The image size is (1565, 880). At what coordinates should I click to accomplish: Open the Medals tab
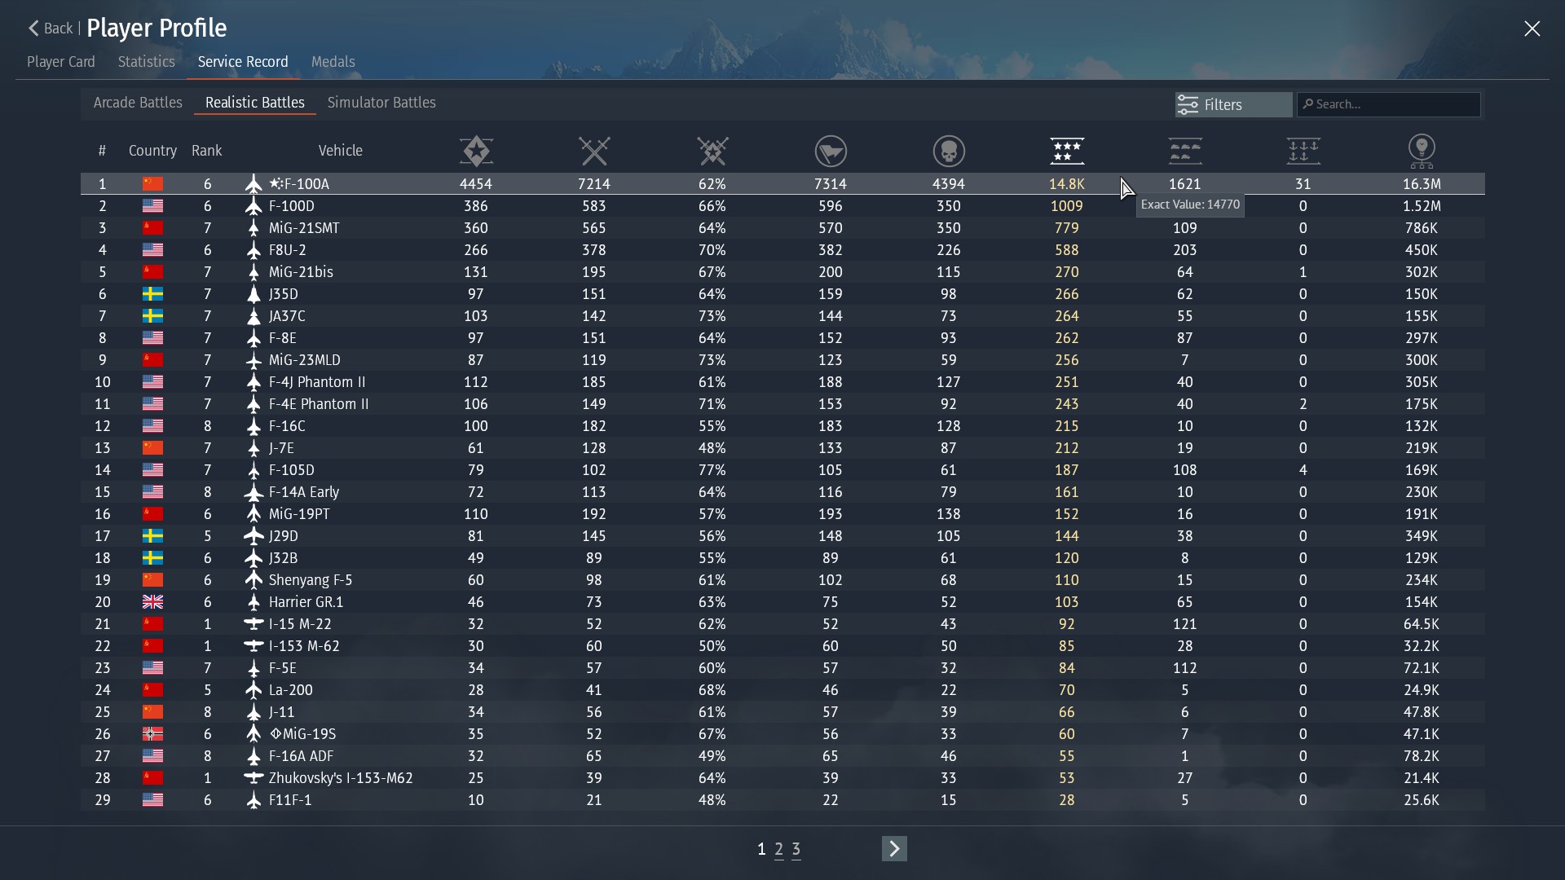point(333,62)
